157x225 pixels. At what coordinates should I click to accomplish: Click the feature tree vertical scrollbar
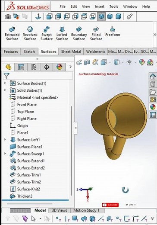pos(71,151)
